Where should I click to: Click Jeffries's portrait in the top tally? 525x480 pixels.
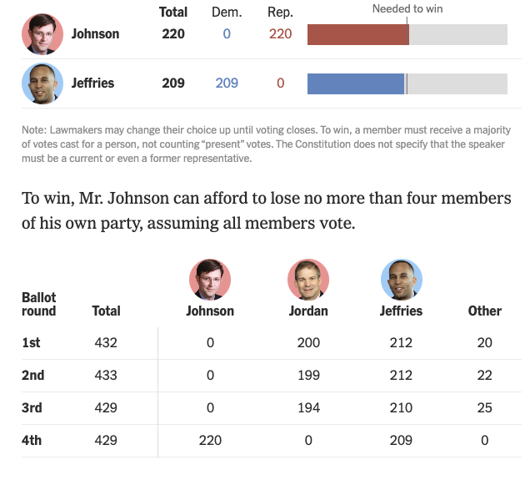pyautogui.click(x=42, y=83)
